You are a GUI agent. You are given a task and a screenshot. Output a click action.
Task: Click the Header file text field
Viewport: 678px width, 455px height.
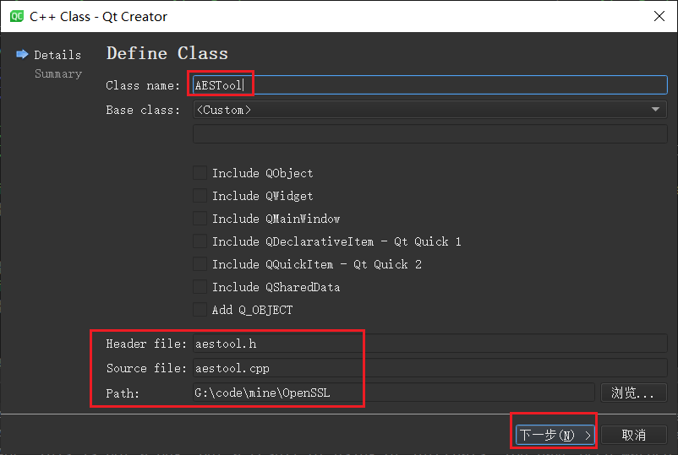click(429, 344)
